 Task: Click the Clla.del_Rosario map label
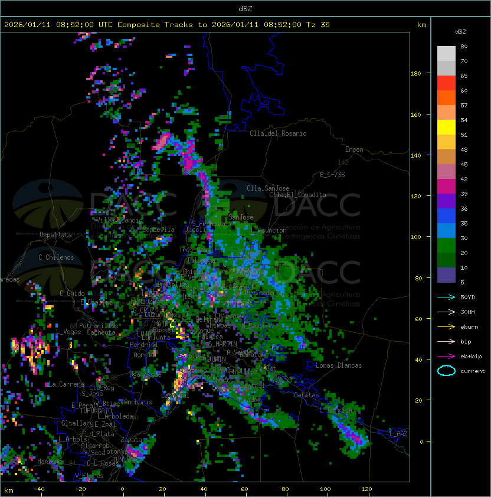278,133
